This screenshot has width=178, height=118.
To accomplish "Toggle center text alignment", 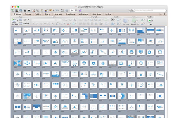I will click(x=84, y=24).
